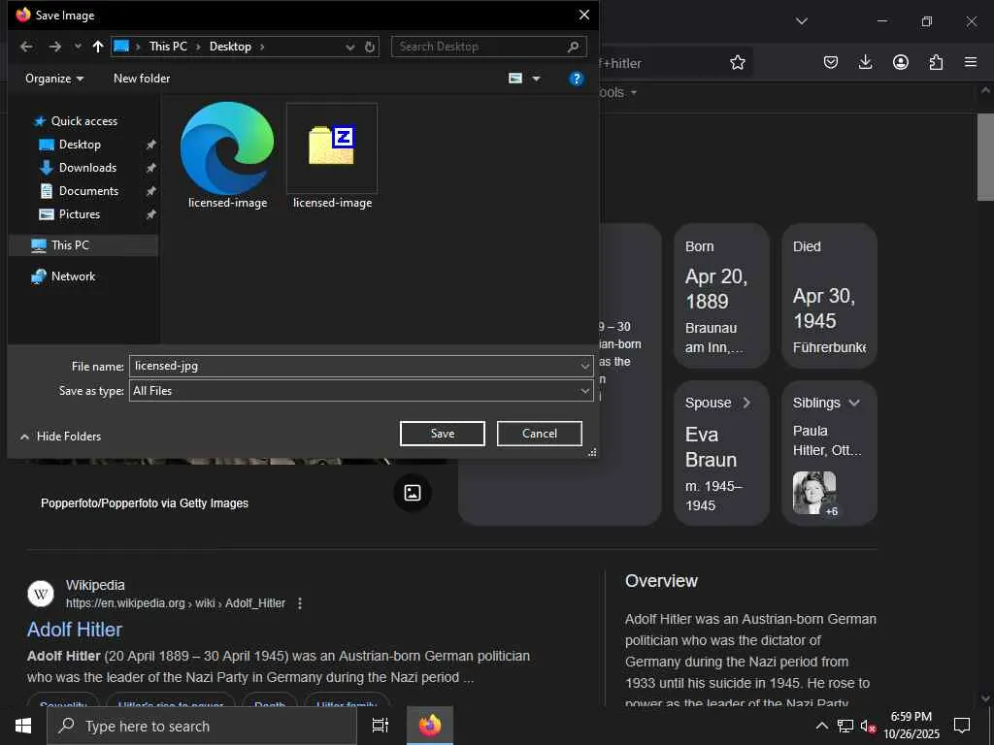Screen dimensions: 994x745
Task: Select Pictures in sidebar
Action: click(80, 214)
